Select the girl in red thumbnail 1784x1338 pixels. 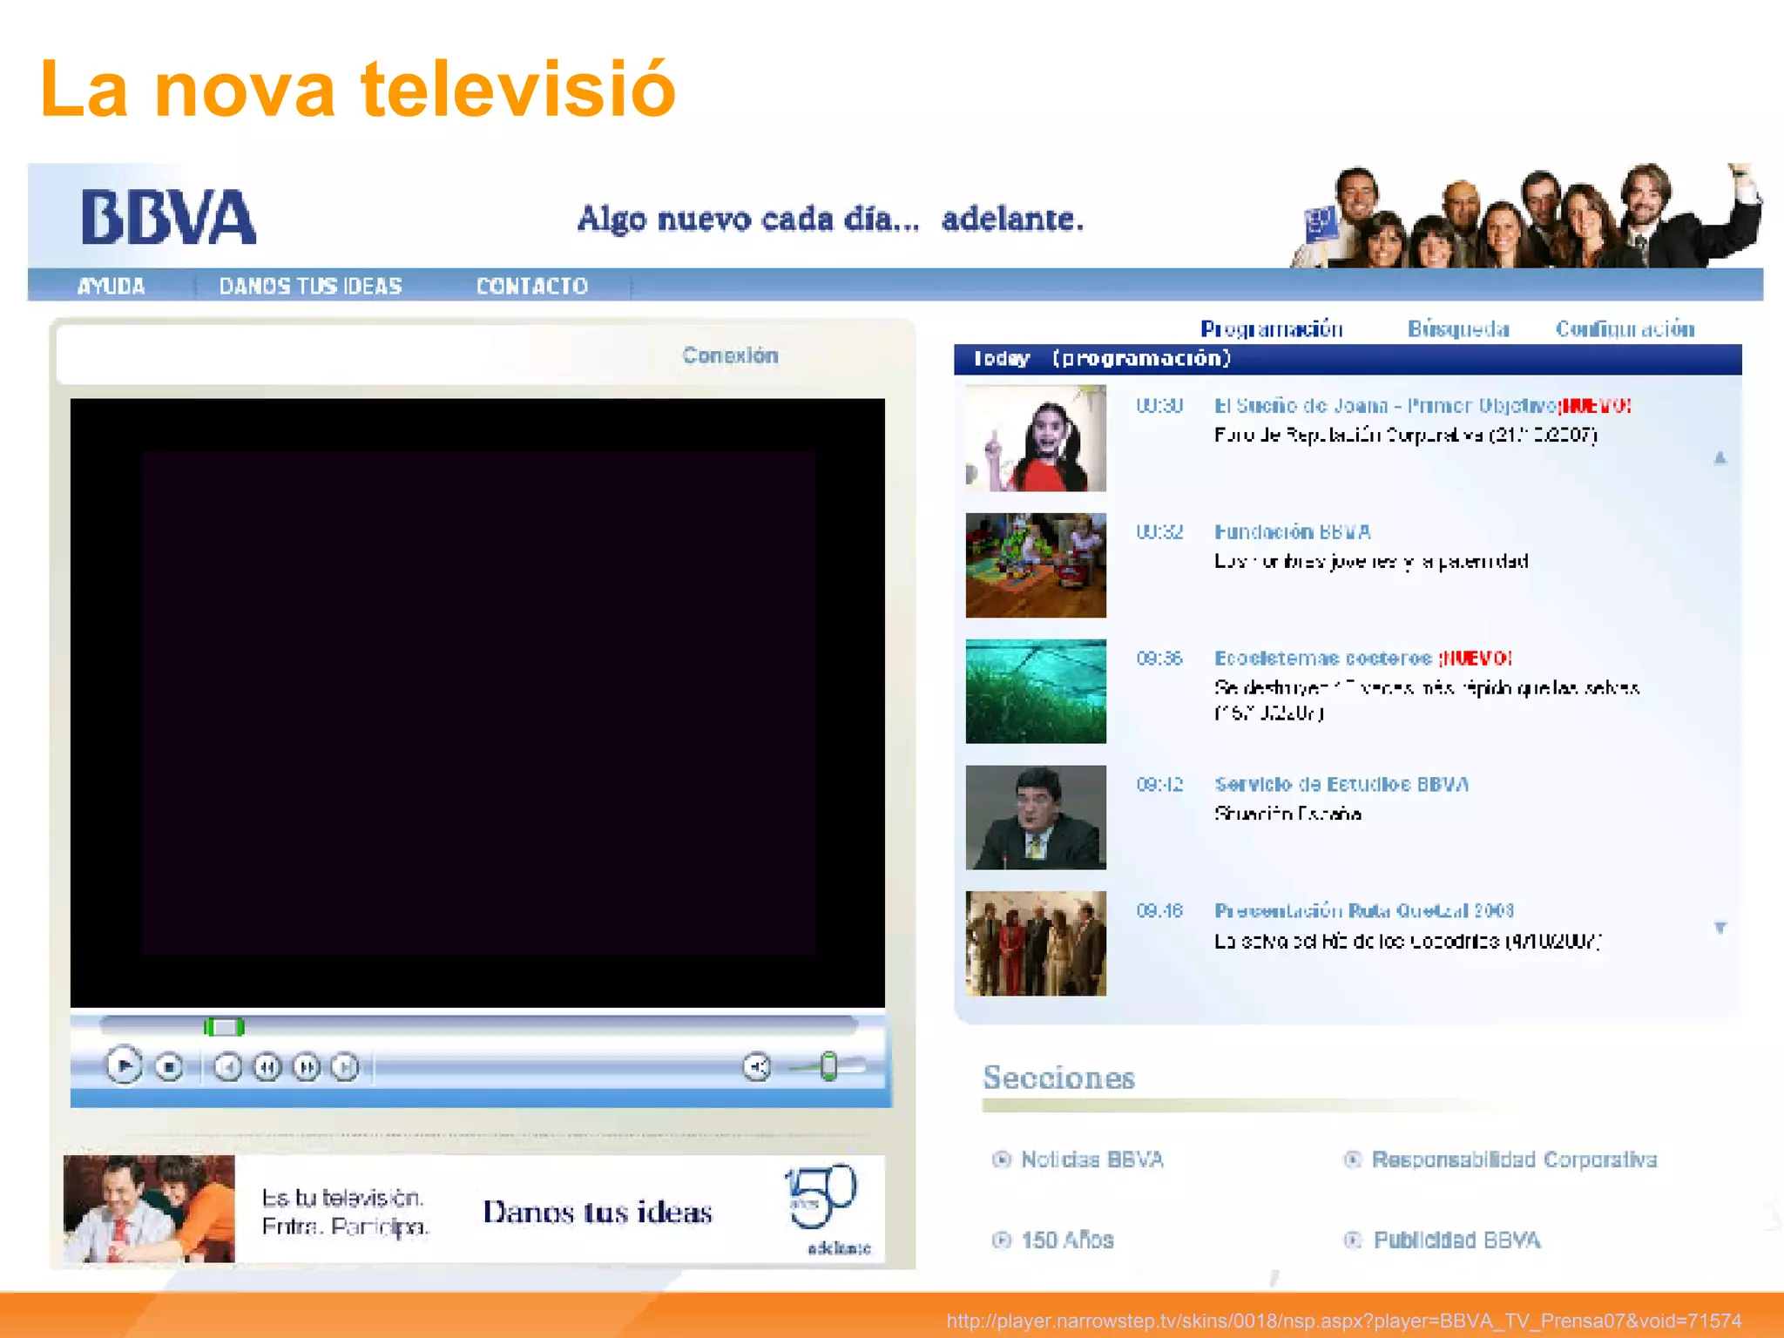coord(1036,438)
